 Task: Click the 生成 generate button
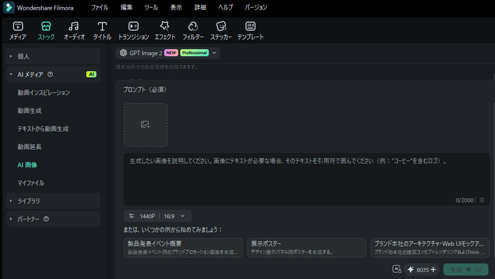coord(466,269)
